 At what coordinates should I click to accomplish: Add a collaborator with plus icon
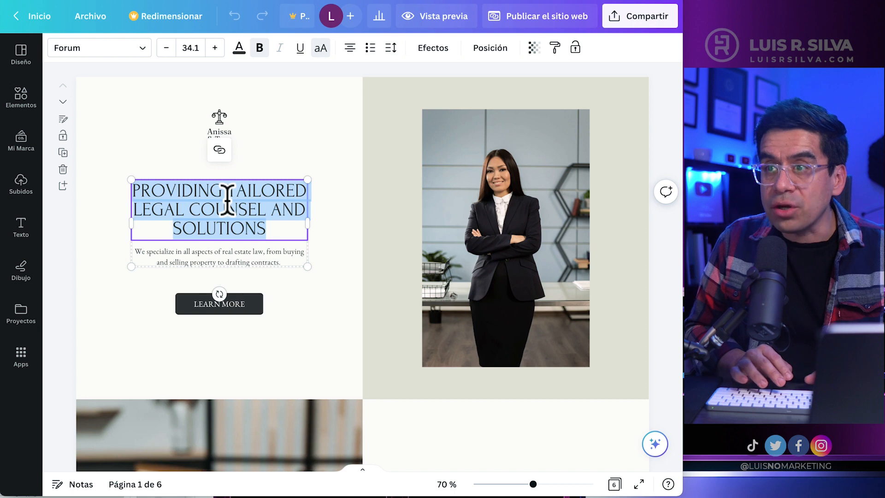click(350, 16)
